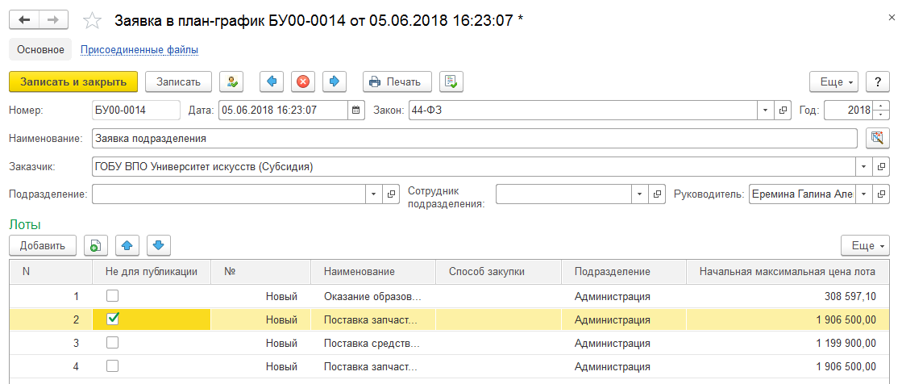902x384 pixels.
Task: Move lot down with blue down arrow
Action: click(x=159, y=246)
